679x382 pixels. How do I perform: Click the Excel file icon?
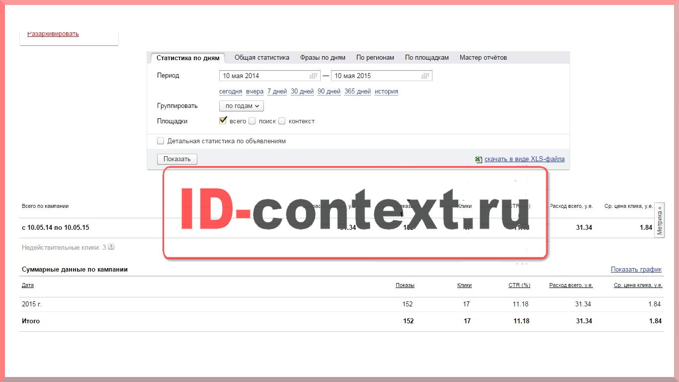pyautogui.click(x=478, y=159)
